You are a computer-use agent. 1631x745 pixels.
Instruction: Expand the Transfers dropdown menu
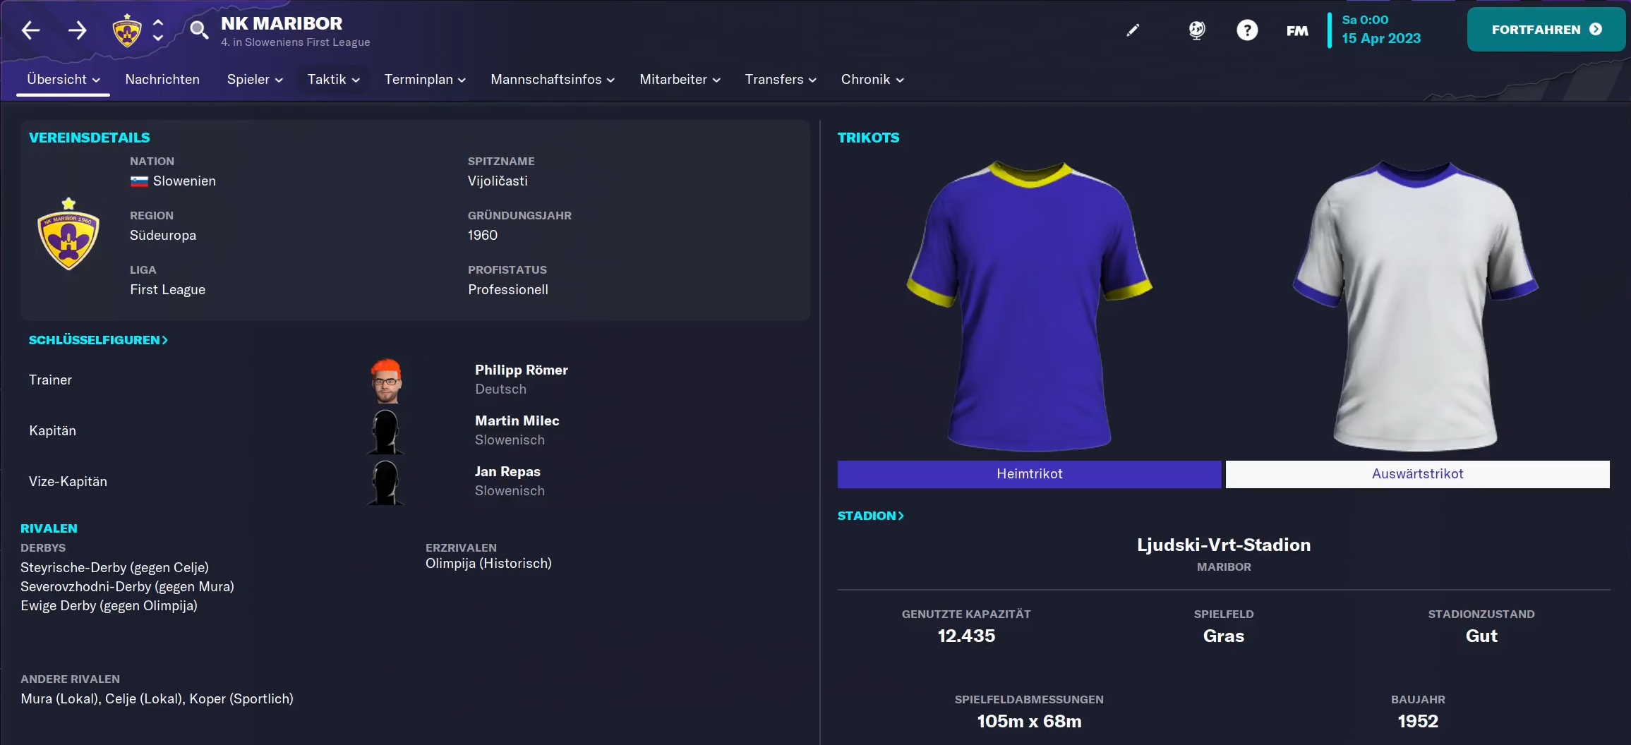point(780,80)
